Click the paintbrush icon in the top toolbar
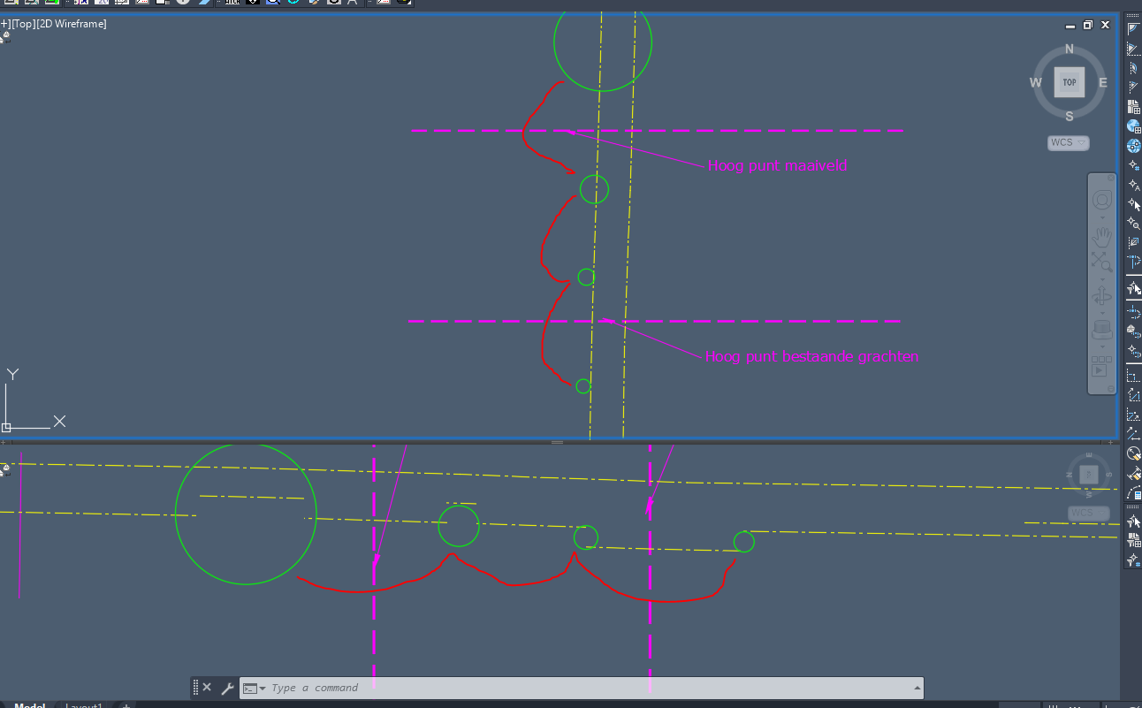This screenshot has width=1142, height=708. tap(312, 3)
